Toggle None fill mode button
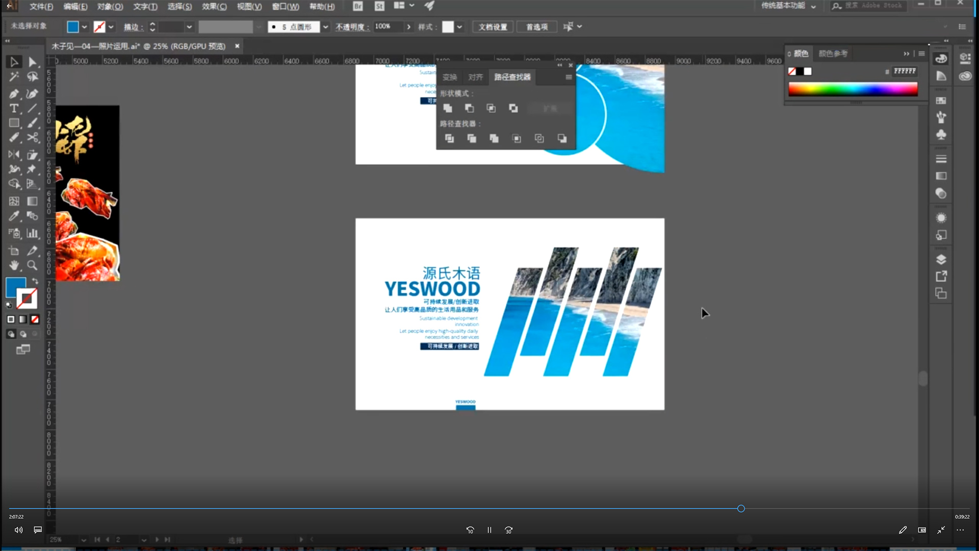This screenshot has height=551, width=979. [35, 319]
